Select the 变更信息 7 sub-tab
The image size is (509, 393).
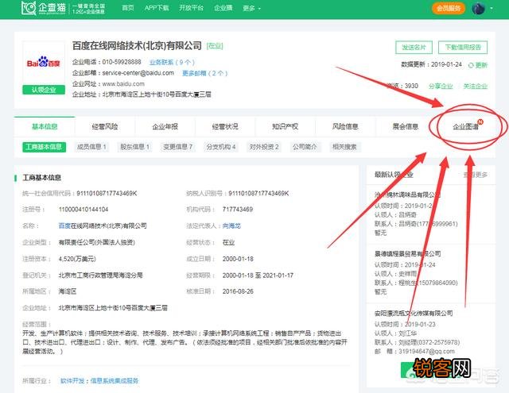[178, 147]
